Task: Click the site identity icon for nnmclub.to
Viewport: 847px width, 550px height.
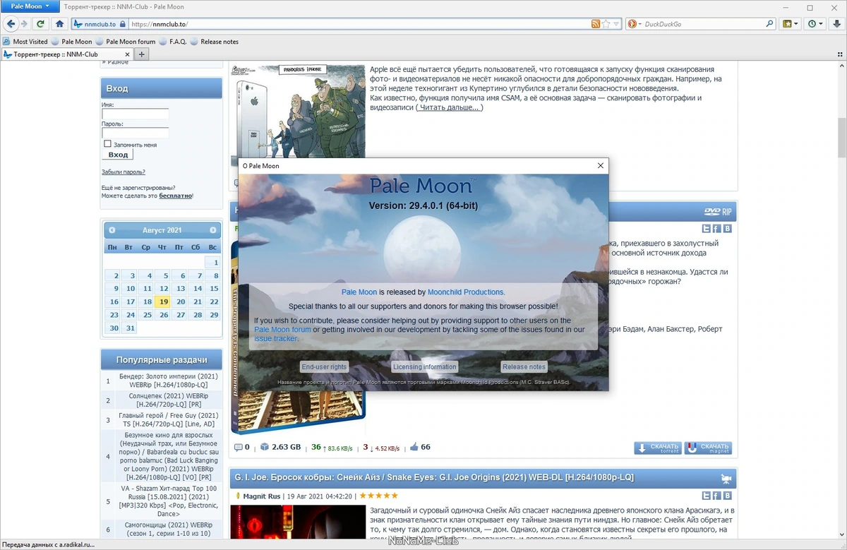Action: 100,23
